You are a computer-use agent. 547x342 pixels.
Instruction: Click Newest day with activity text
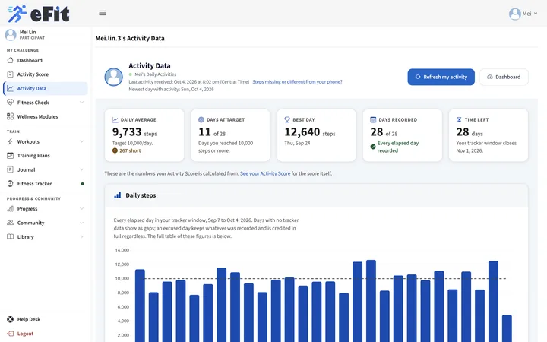tap(171, 90)
